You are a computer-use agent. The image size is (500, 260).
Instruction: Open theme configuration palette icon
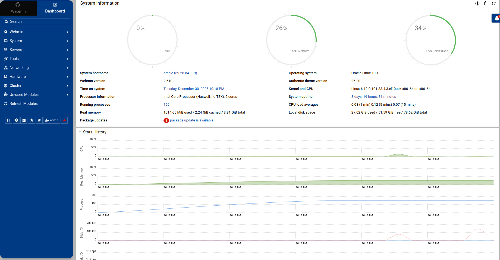[39, 120]
